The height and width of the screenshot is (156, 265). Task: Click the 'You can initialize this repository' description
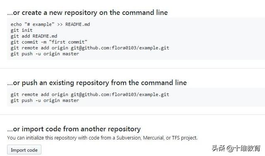point(102,138)
